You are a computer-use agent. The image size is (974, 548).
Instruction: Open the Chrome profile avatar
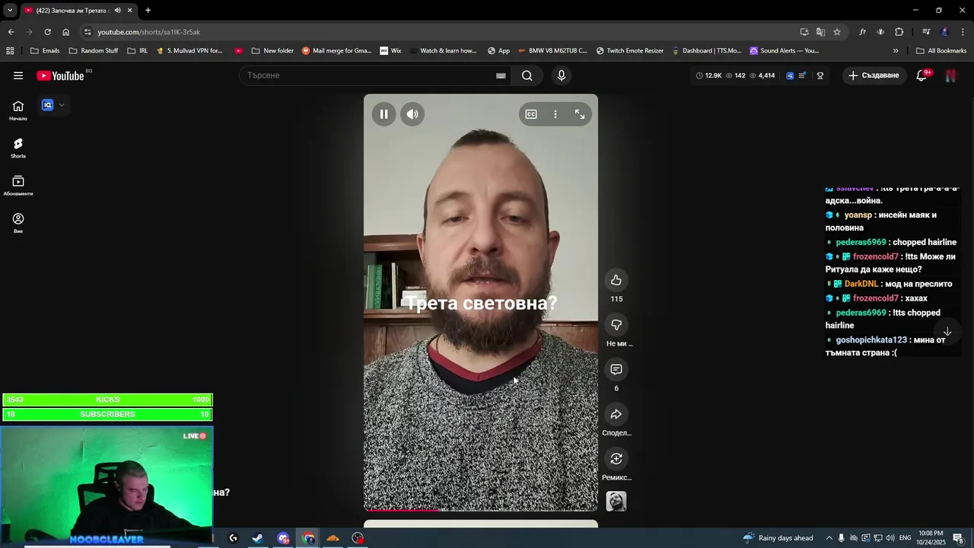[944, 32]
